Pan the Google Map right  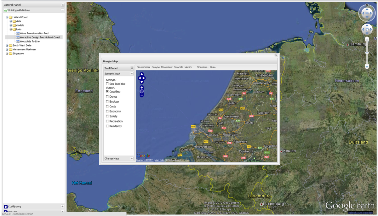click(x=144, y=78)
